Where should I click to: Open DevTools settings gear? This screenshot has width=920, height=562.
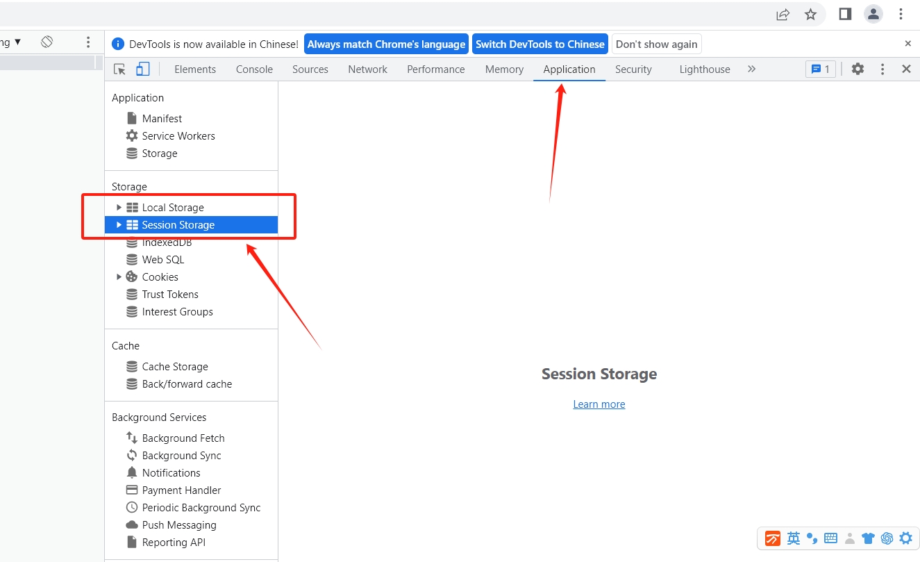pyautogui.click(x=858, y=69)
